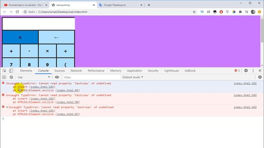Viewport: 264px width, 148px height.
Task: Click the file info icon in address bar
Action: 25,12
